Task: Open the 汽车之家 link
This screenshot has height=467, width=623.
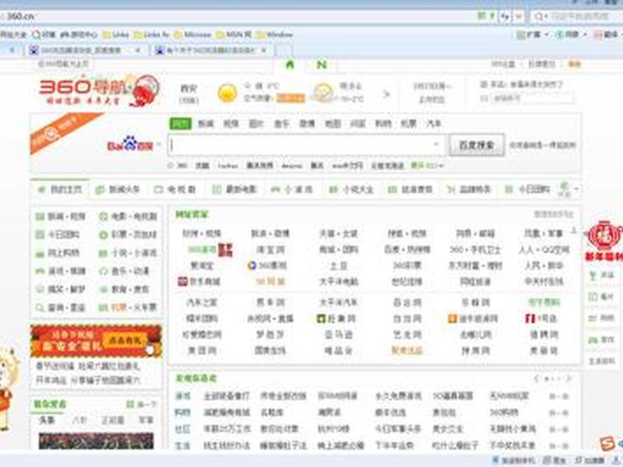Action: tap(202, 303)
